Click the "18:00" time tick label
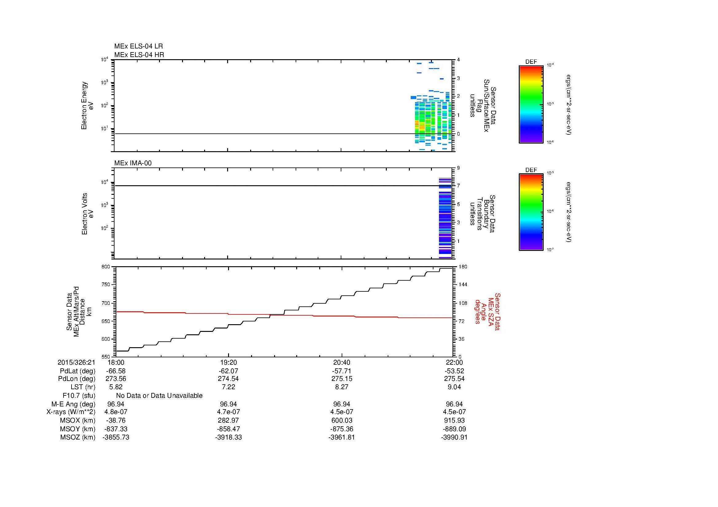718x507 pixels. (116, 362)
